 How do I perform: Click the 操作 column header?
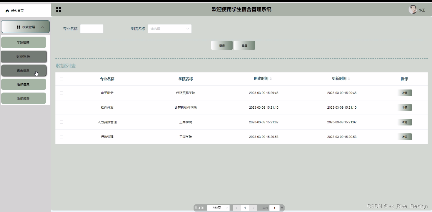(404, 79)
